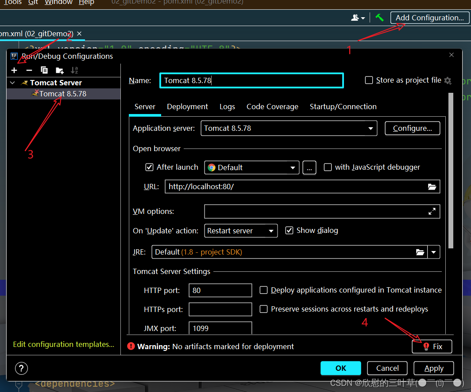Collapse the Tomcat Server tree node
The width and height of the screenshot is (471, 392).
tap(12, 83)
